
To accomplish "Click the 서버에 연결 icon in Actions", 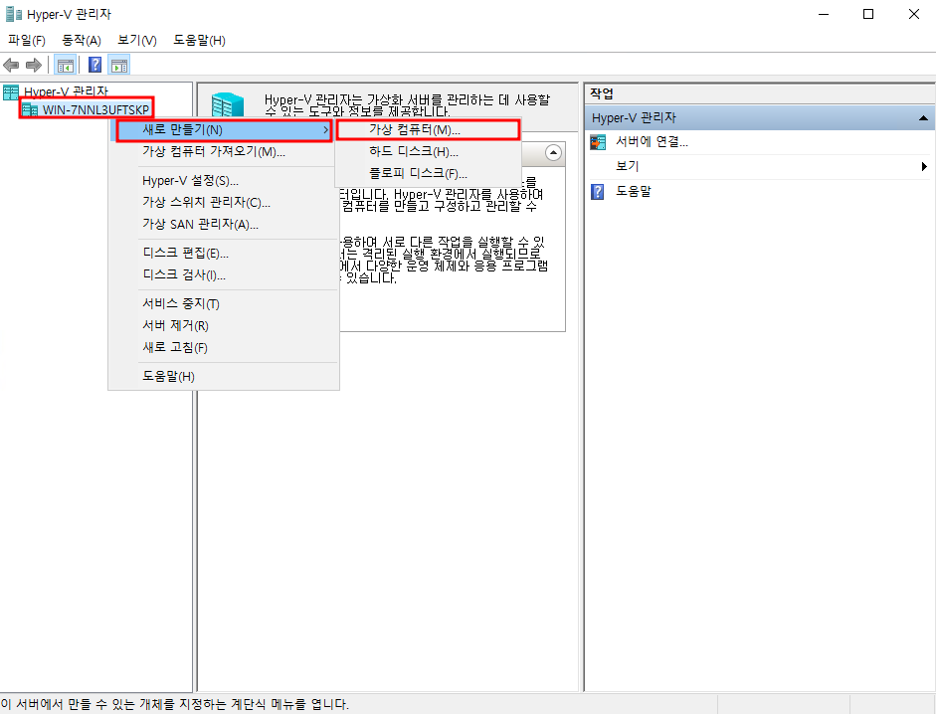I will [x=598, y=142].
